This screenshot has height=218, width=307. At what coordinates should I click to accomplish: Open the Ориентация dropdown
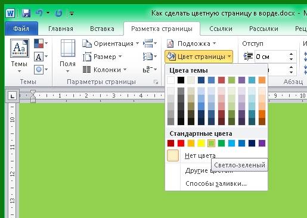click(111, 43)
